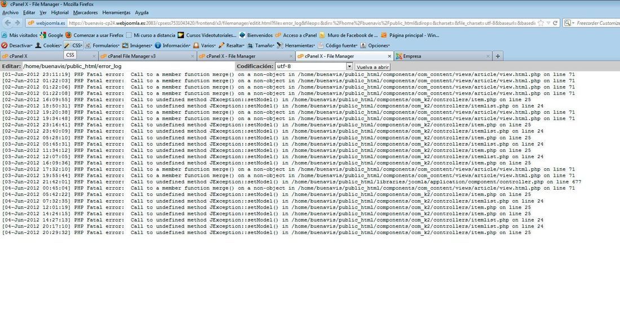The width and height of the screenshot is (620, 328).
Task: Click the 04-Jun-2012 20:29:32 last log line
Action: click(x=267, y=232)
